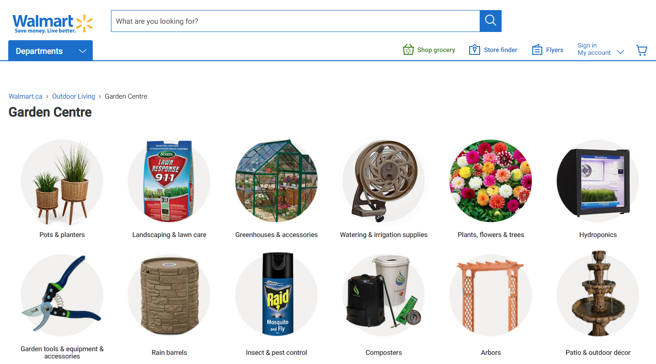The image size is (656, 364).
Task: Open Plants, flowers & trees category
Action: pos(491,181)
